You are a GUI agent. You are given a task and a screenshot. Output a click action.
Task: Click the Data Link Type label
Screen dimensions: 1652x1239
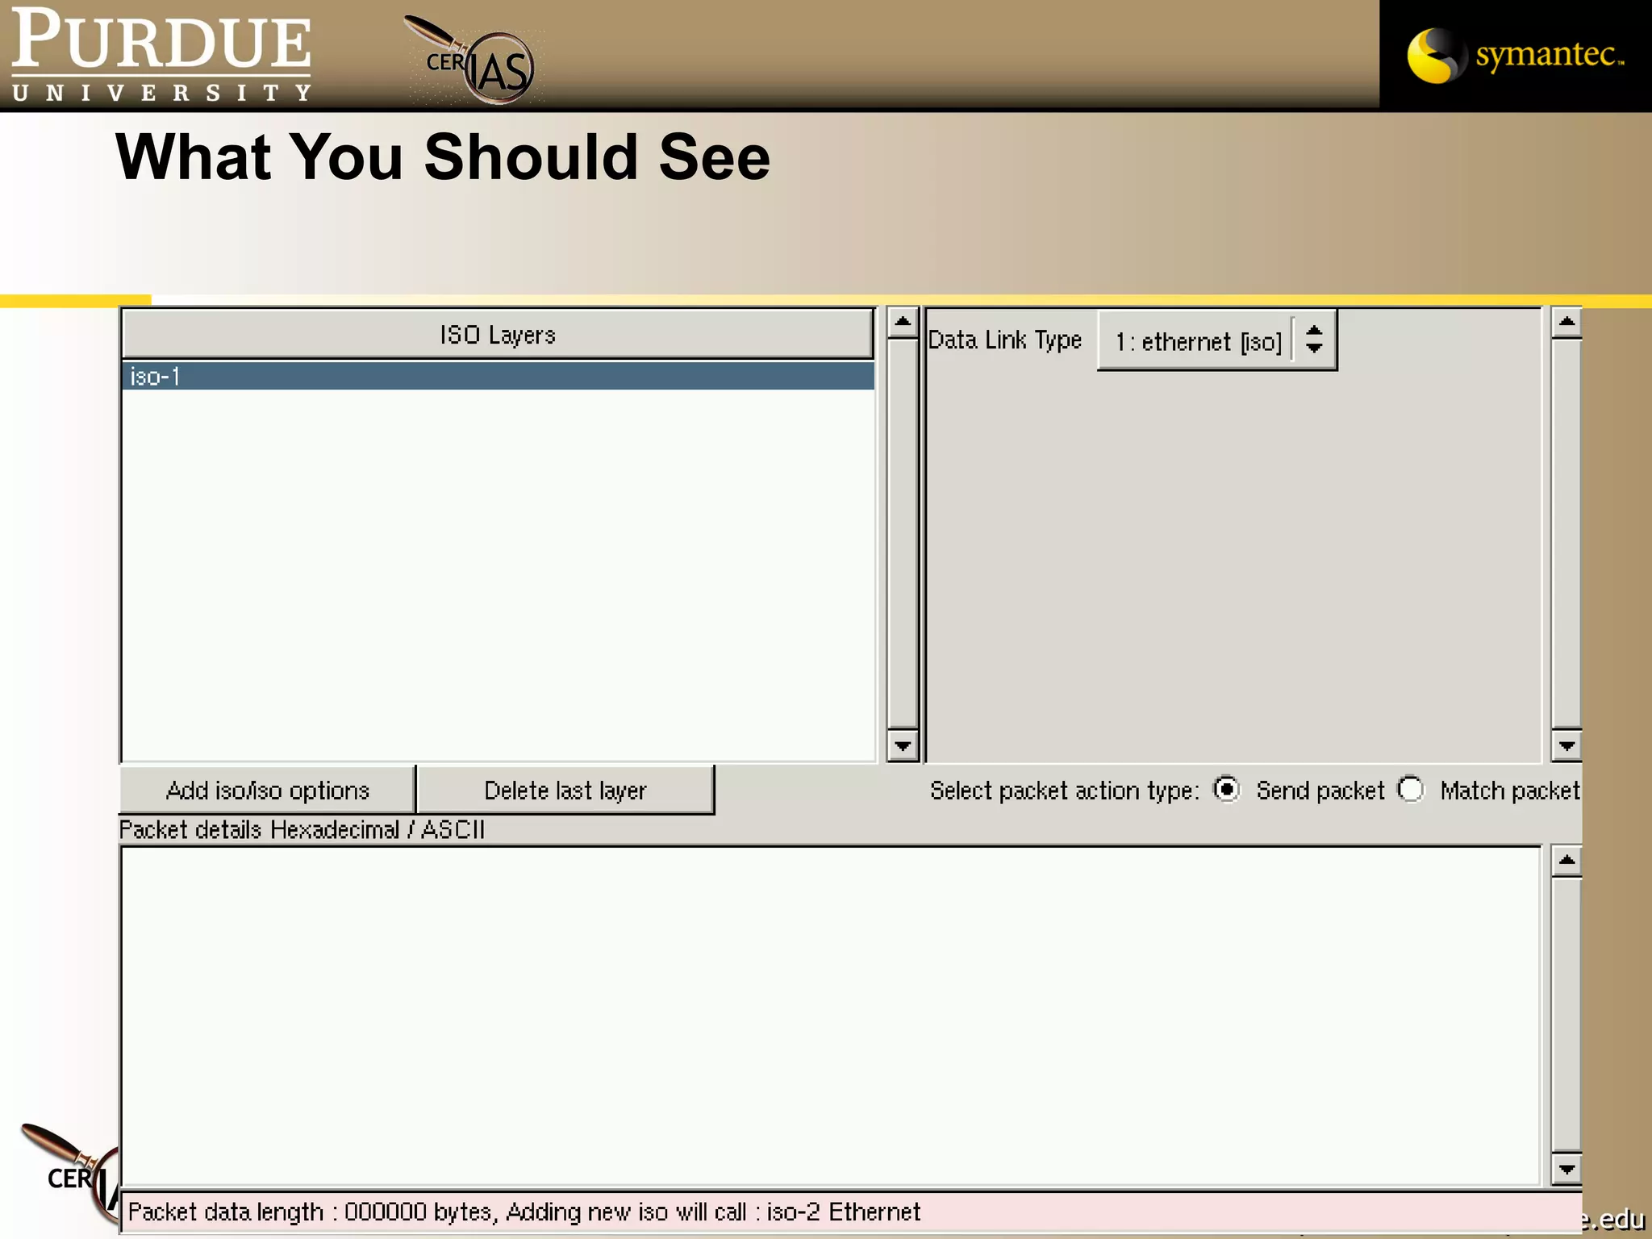1004,340
